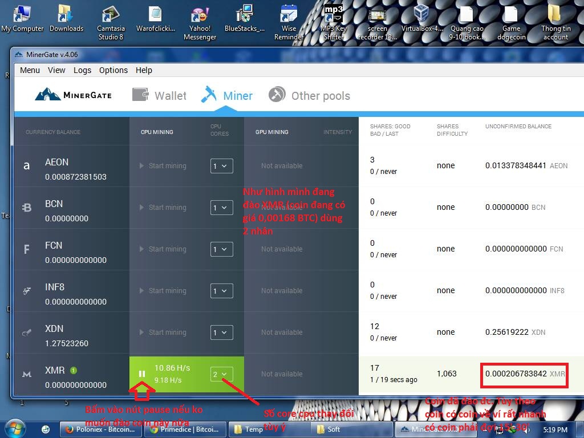Click the MinerGate v.4.06 title bar

pyautogui.click(x=298, y=55)
